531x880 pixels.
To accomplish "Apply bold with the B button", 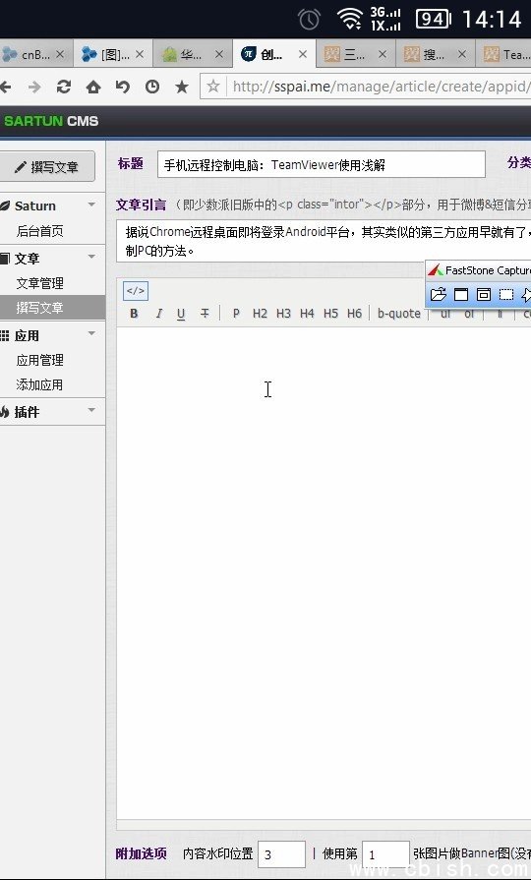I will (134, 314).
